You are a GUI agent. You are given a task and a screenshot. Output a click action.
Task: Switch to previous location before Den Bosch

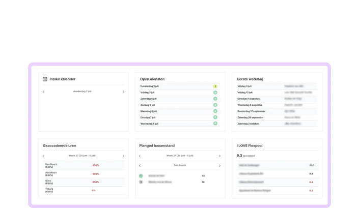[140, 165]
